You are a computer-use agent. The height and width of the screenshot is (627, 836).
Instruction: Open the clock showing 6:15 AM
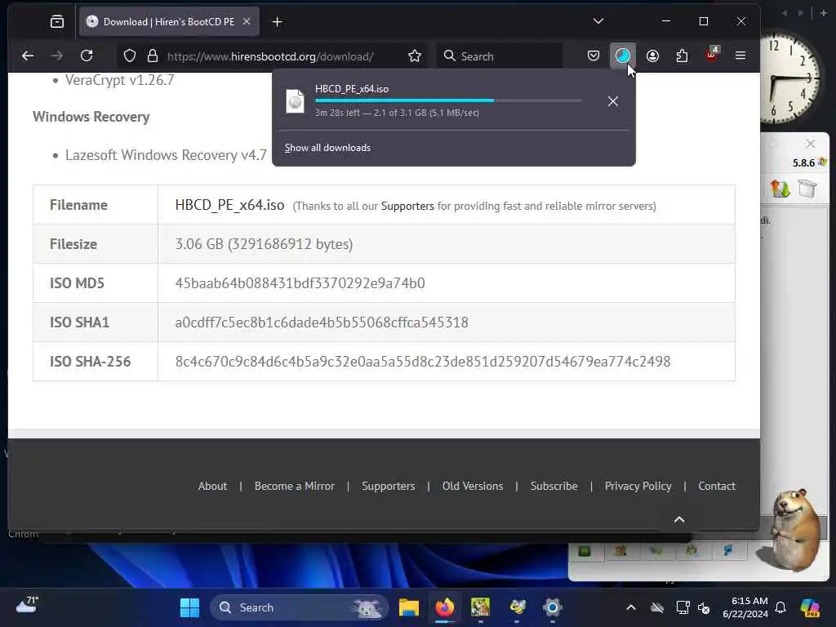745,607
